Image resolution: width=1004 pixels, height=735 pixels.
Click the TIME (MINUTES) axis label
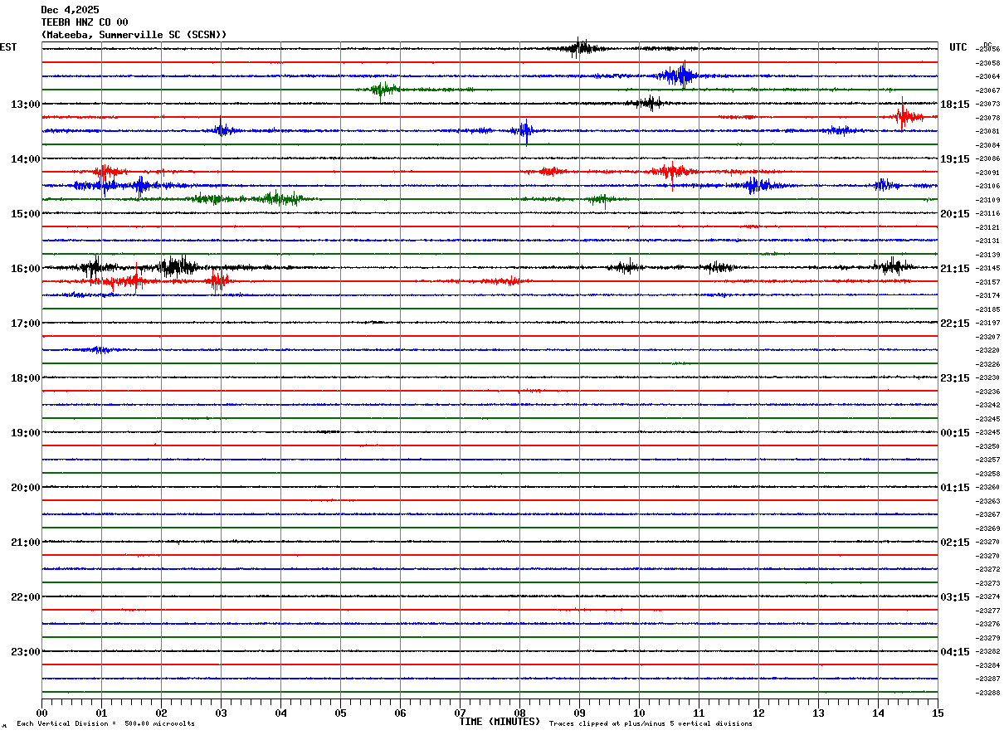pyautogui.click(x=500, y=722)
